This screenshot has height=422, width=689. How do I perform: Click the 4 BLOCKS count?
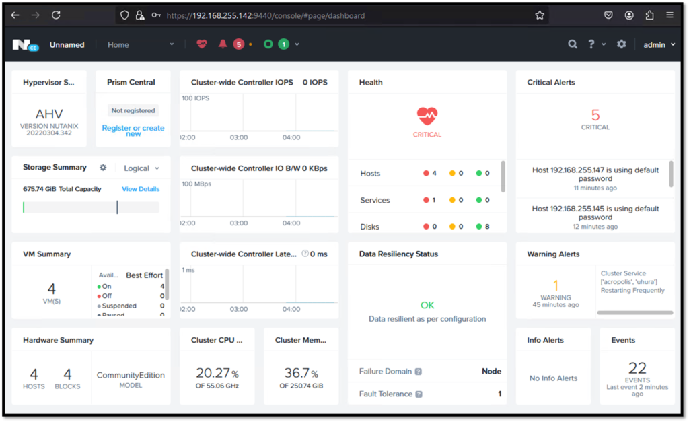pyautogui.click(x=67, y=378)
